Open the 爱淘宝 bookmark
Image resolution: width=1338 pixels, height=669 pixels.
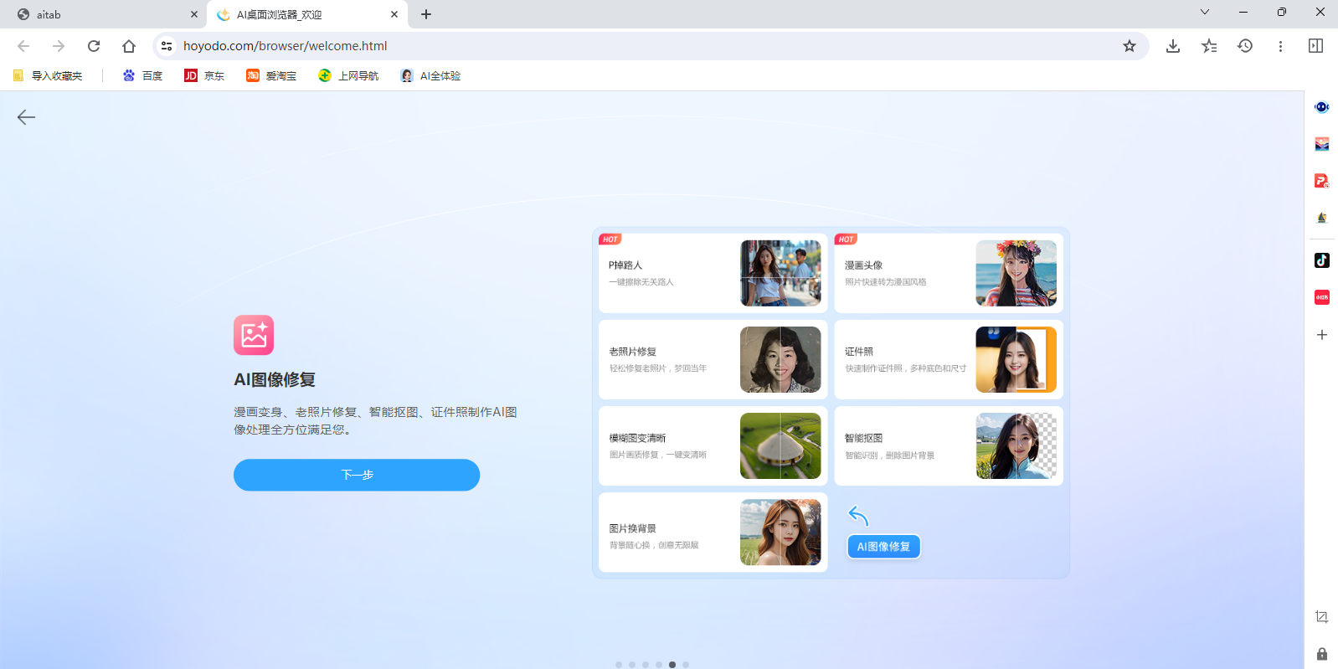click(271, 75)
